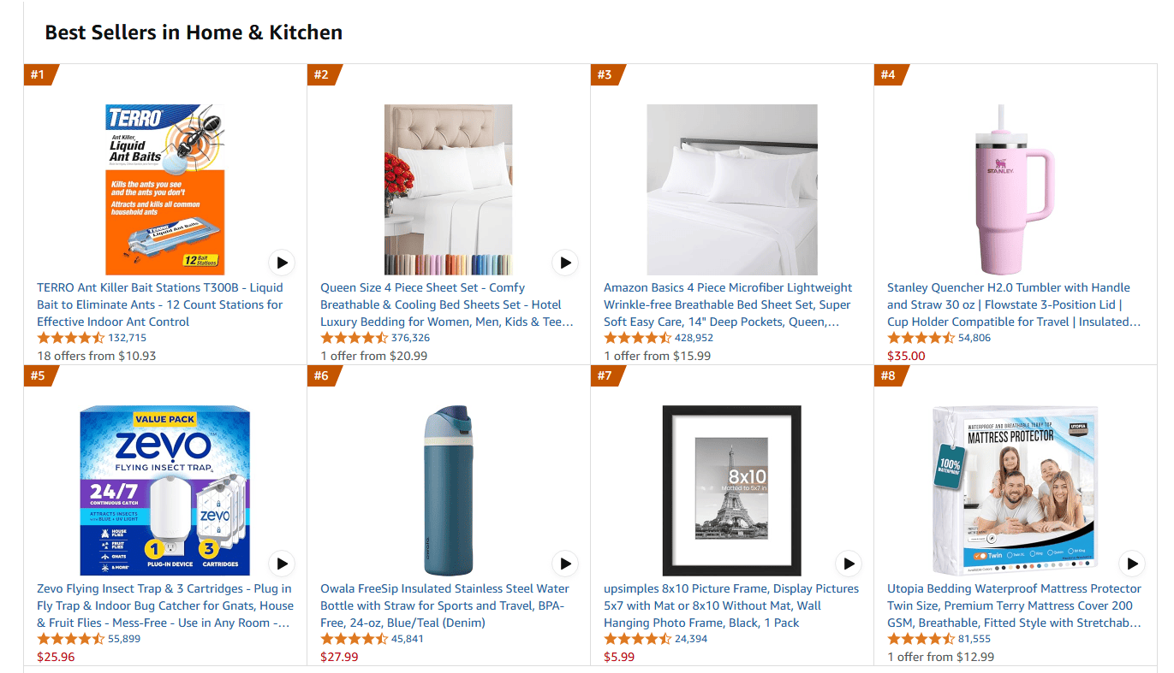Viewport: 1174px width, 673px height.
Task: Play the TERRO Ant Baits product video
Action: (282, 263)
